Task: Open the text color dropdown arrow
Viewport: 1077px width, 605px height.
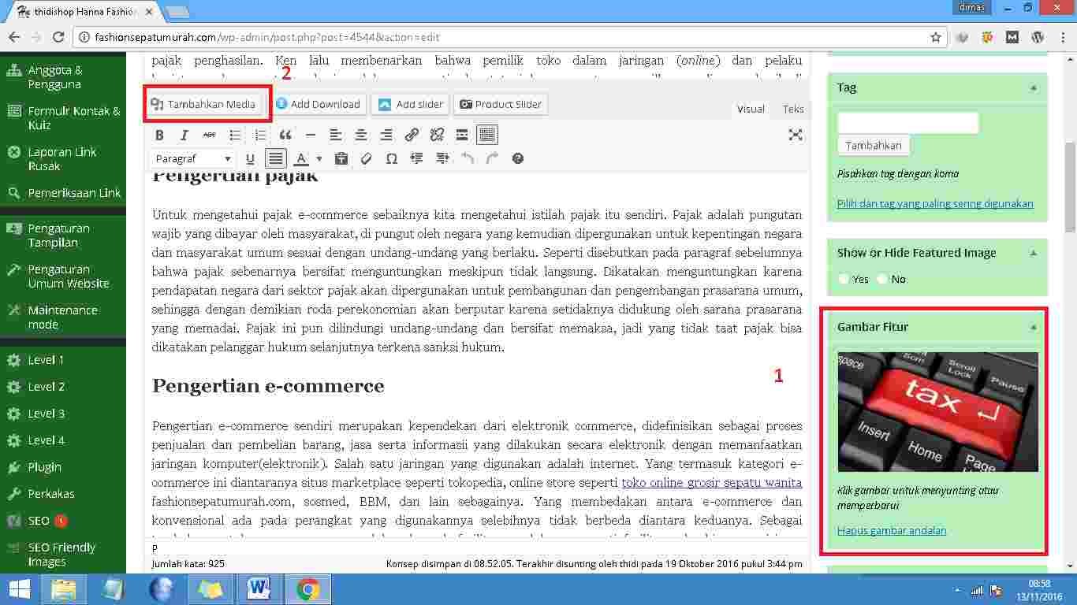Action: (x=319, y=158)
